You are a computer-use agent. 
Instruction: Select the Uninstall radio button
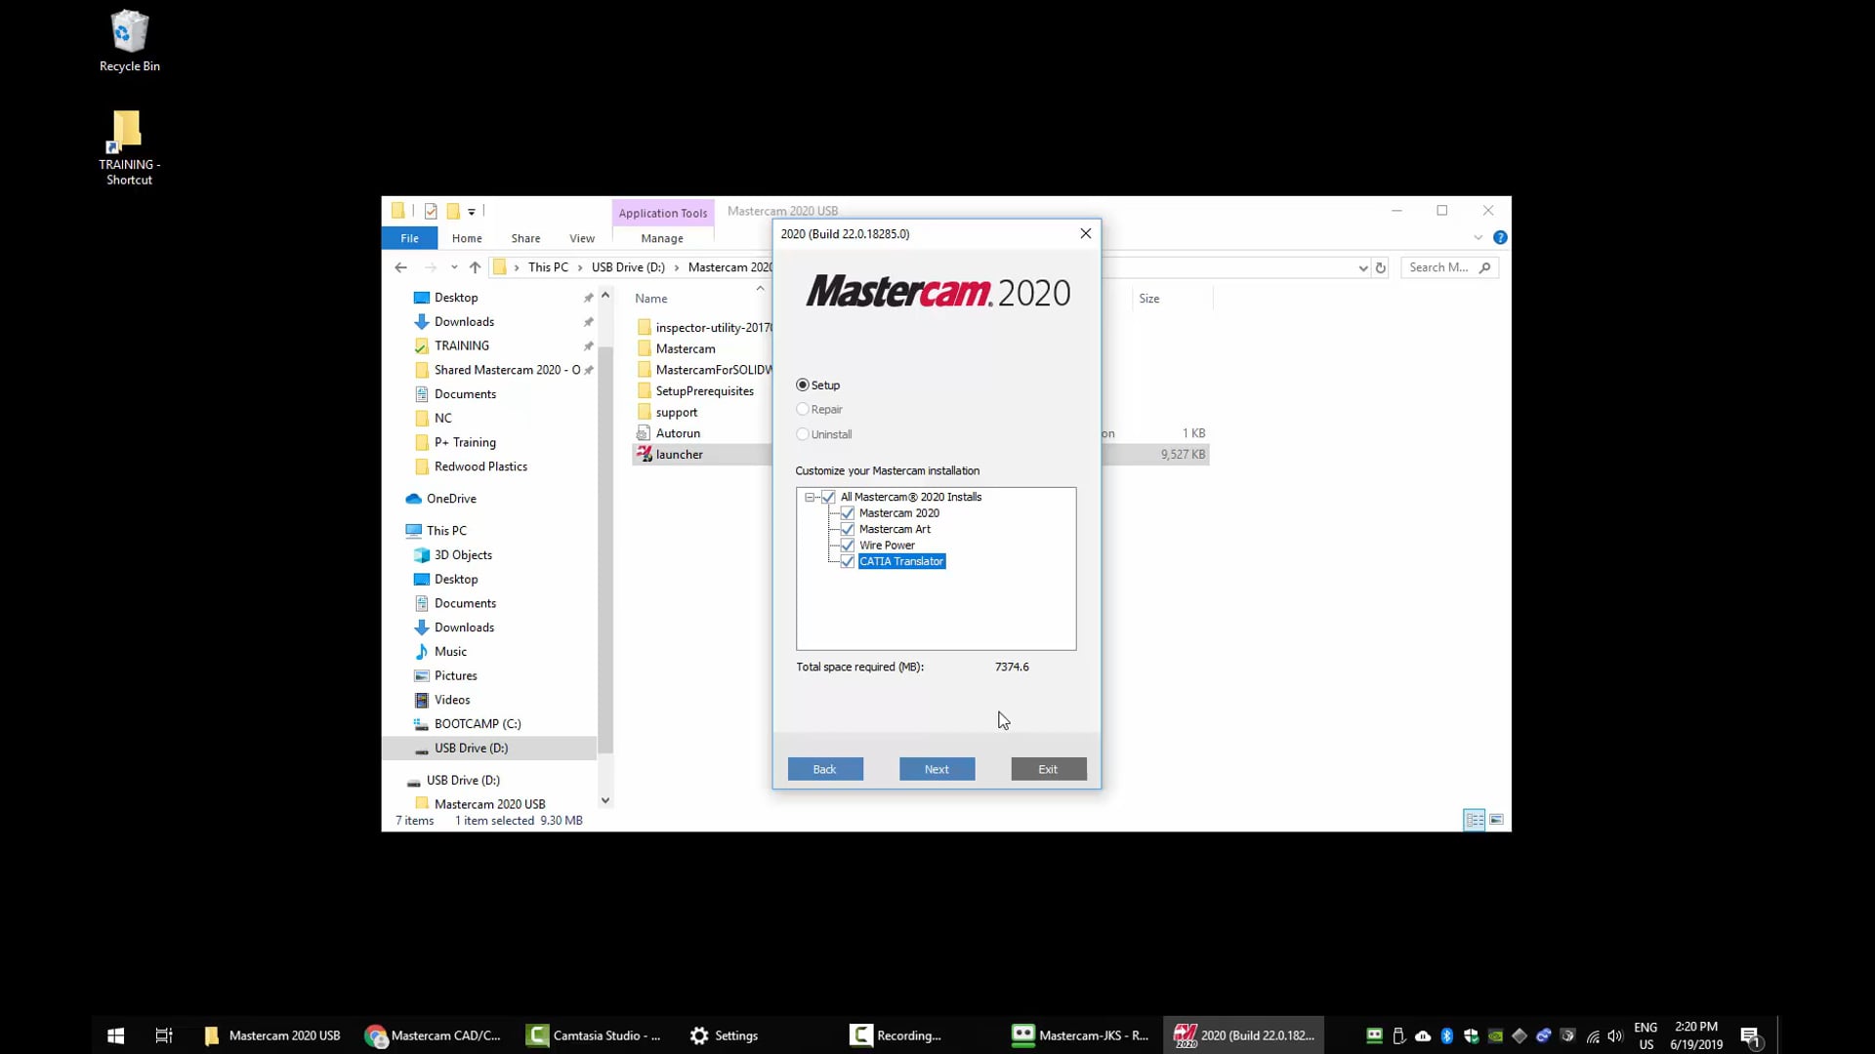pyautogui.click(x=803, y=434)
